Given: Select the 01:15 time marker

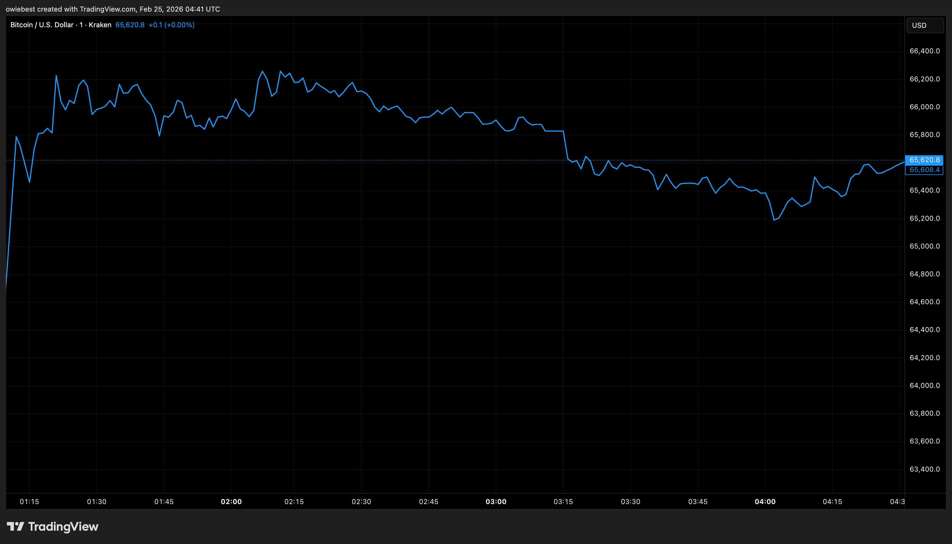Looking at the screenshot, I should (30, 502).
